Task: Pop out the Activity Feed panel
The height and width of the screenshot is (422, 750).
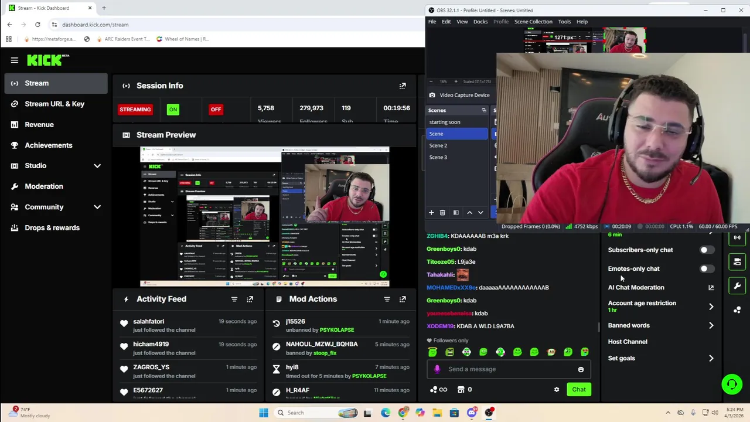Action: click(x=250, y=299)
